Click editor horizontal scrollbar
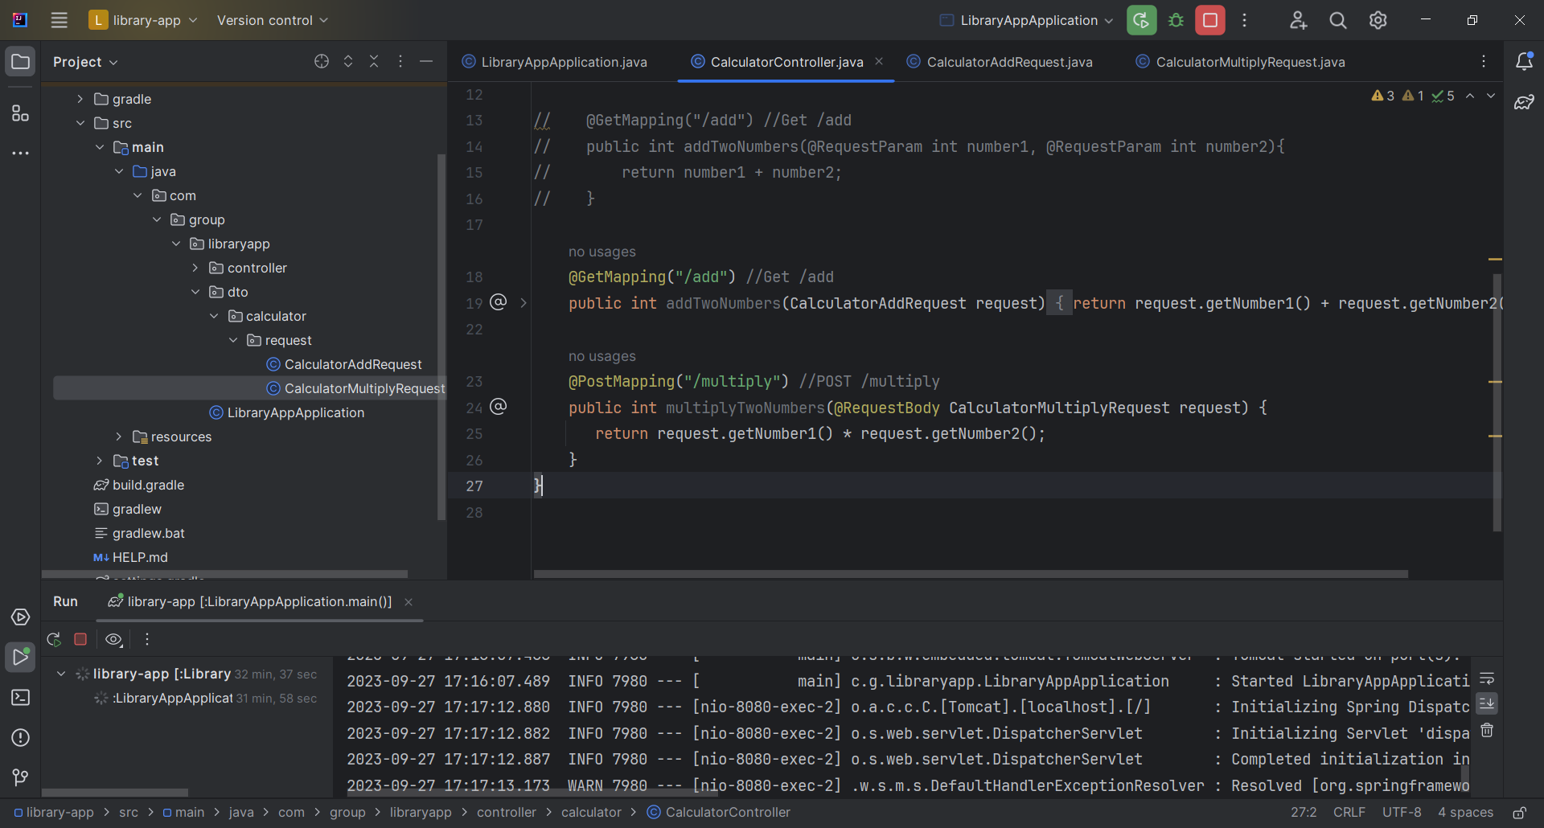Screen dimensions: 1544x828 971,574
